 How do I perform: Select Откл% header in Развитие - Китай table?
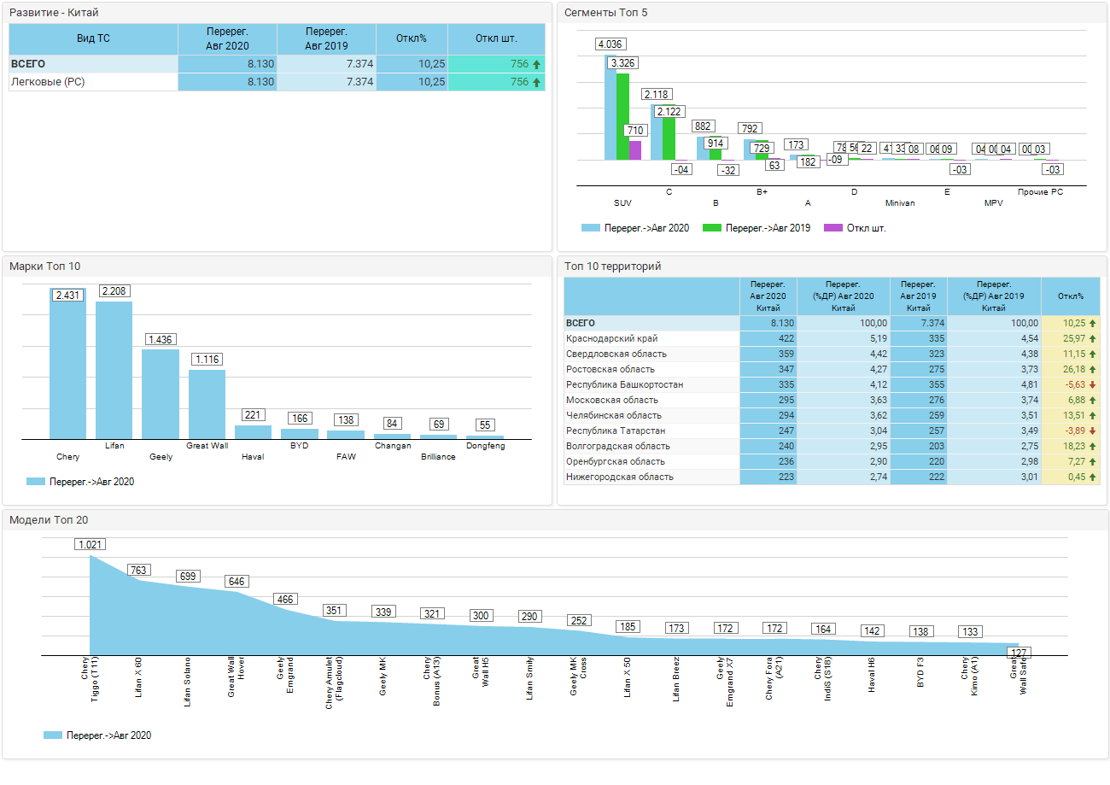point(412,39)
